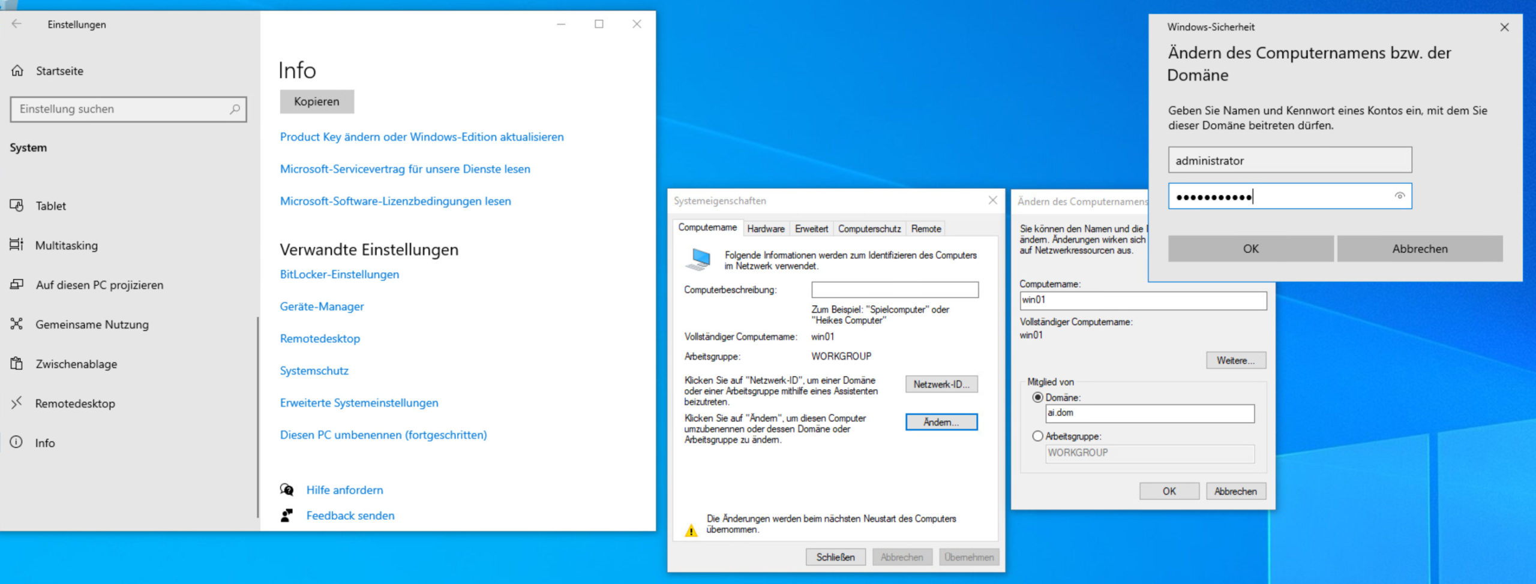Select Remotedesktop in the sidebar
Viewport: 1536px width, 584px height.
click(x=75, y=404)
